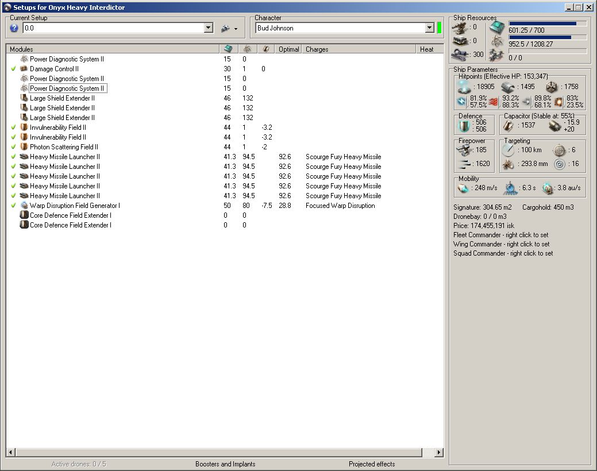
Task: Toggle the first Heavy Missile Launcher II checkmark
Action: tap(14, 156)
